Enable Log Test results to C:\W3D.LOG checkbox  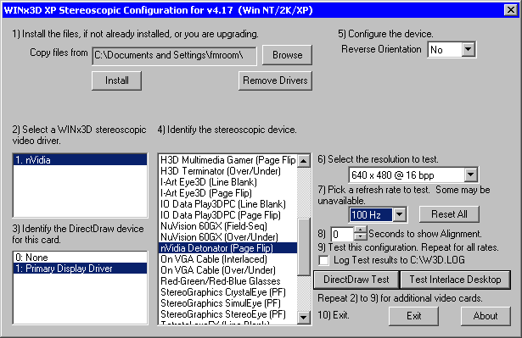click(323, 260)
